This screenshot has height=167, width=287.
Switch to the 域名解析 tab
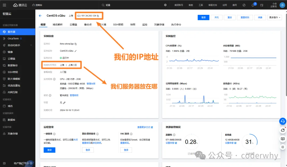click(x=58, y=24)
